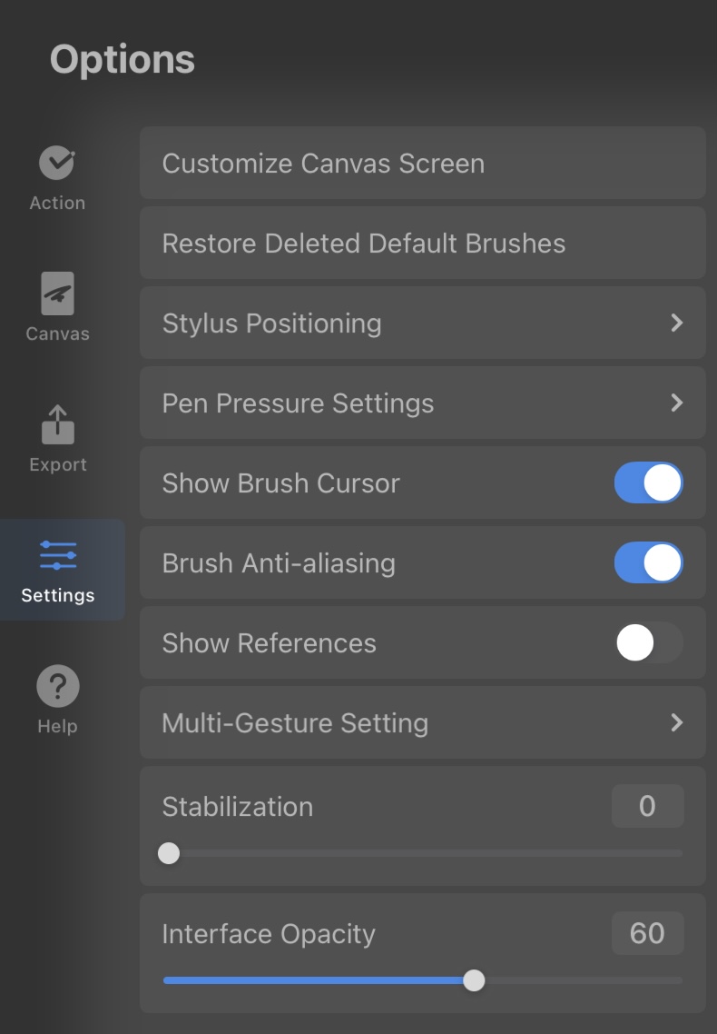Select the Canvas sidebar icon
717x1034 pixels.
coord(57,293)
